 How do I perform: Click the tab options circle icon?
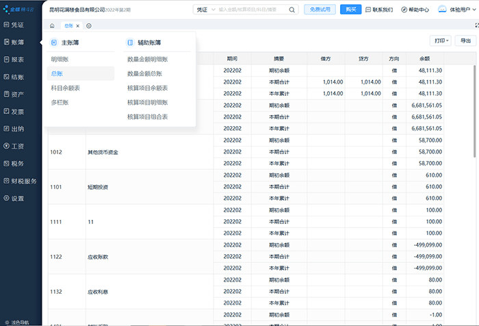[x=88, y=26]
